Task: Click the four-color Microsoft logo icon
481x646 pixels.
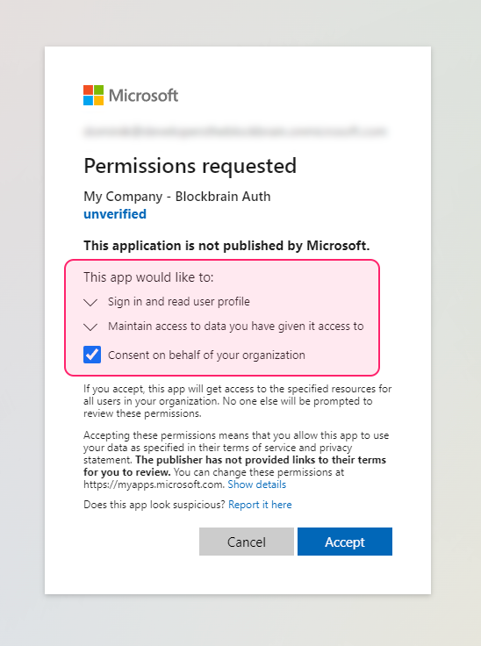Action: click(94, 95)
